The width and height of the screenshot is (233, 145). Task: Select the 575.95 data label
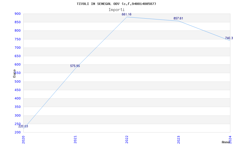coord(75,66)
